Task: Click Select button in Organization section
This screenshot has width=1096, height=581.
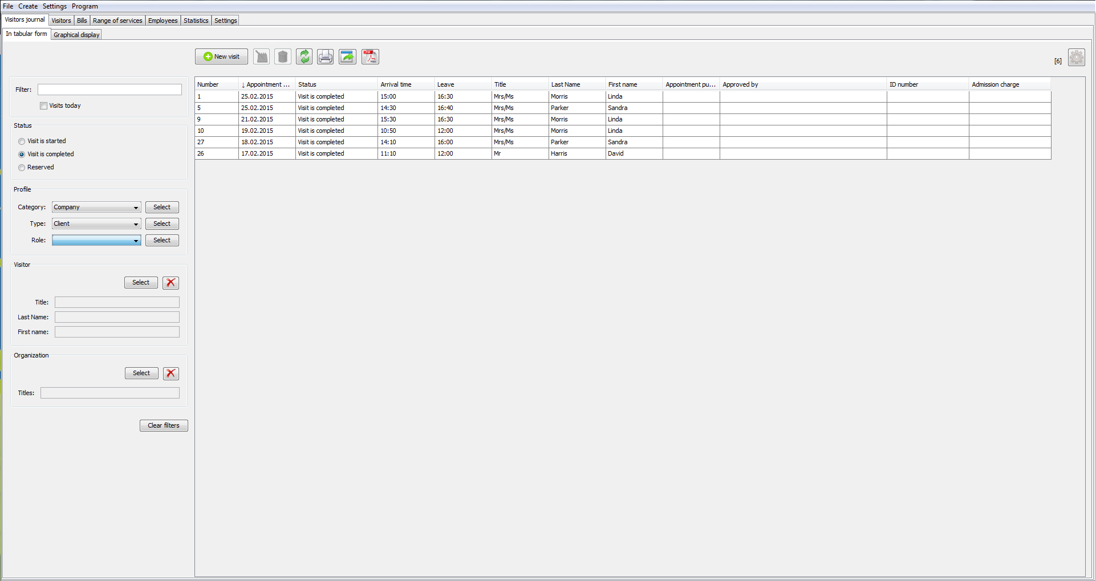Action: 141,373
